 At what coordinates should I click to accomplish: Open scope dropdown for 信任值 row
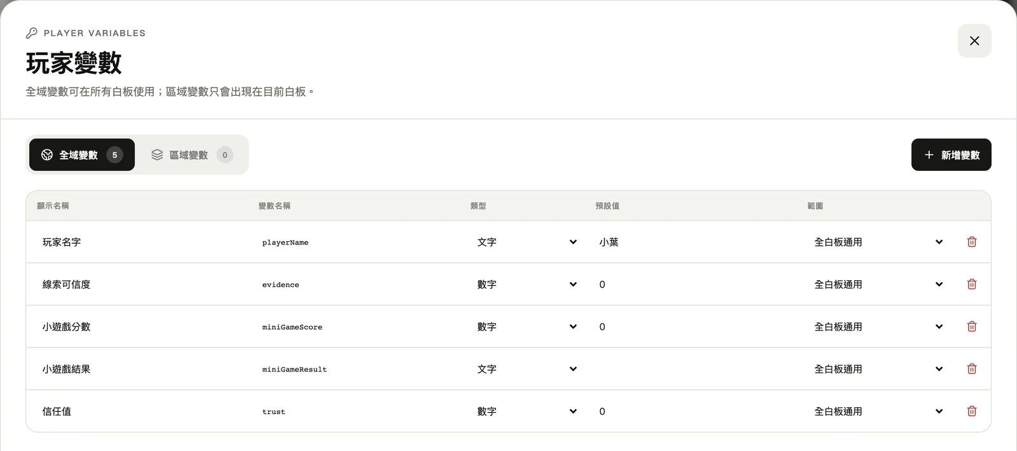878,412
